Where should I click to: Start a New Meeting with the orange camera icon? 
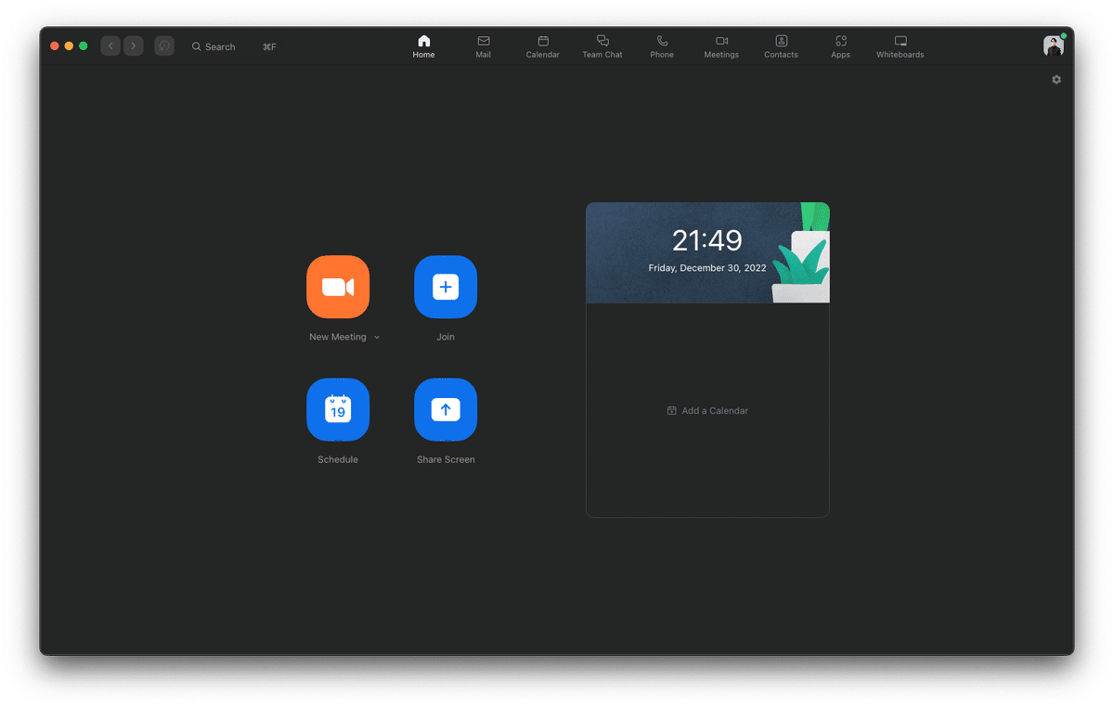[338, 287]
